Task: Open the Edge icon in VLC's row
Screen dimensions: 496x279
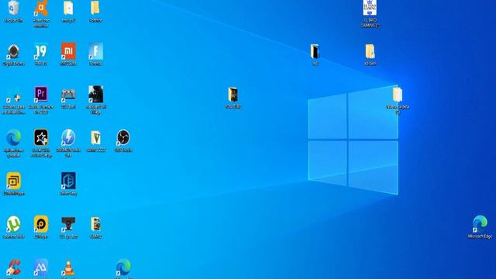Action: click(x=123, y=267)
